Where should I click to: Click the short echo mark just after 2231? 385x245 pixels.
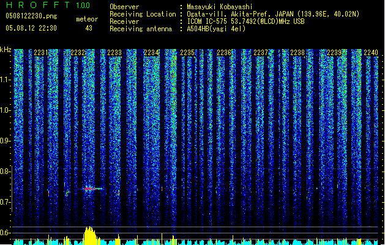click(48, 193)
